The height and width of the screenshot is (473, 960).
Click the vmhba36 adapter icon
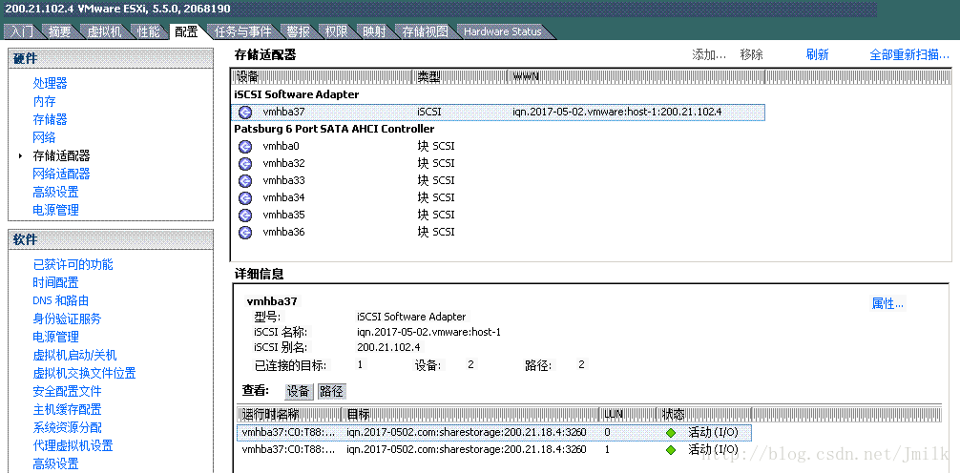click(245, 232)
